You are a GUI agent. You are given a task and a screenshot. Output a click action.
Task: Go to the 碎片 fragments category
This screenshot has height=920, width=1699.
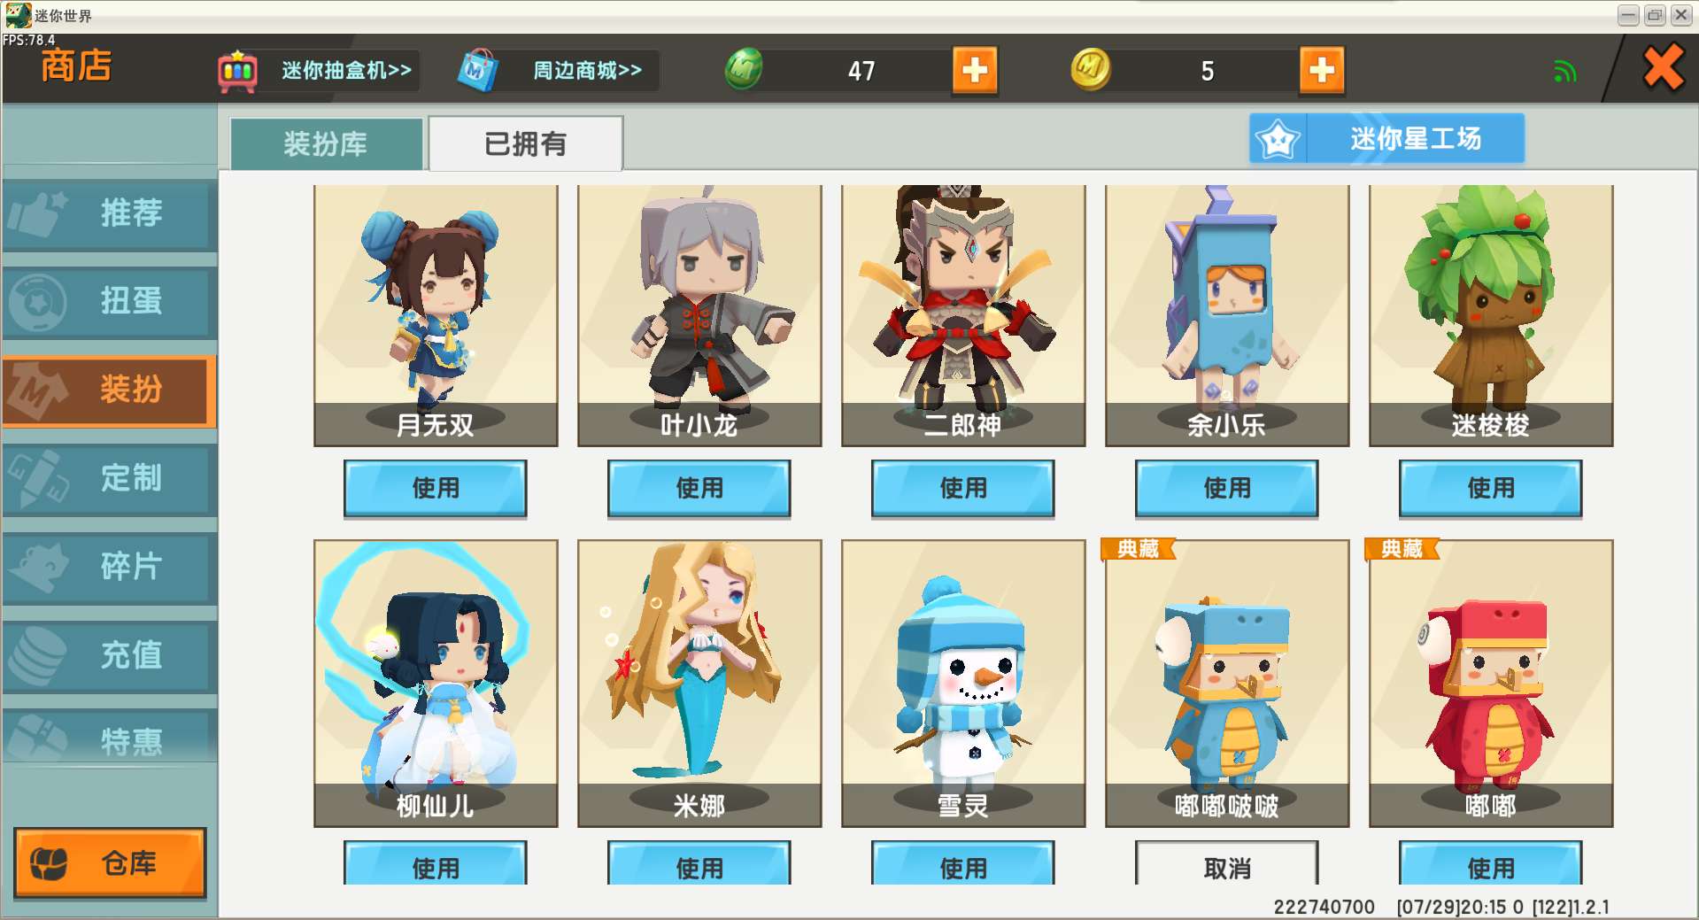110,567
